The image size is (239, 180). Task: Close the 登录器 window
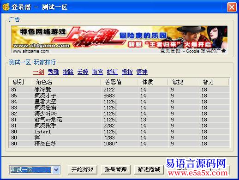pyautogui.click(x=232, y=7)
